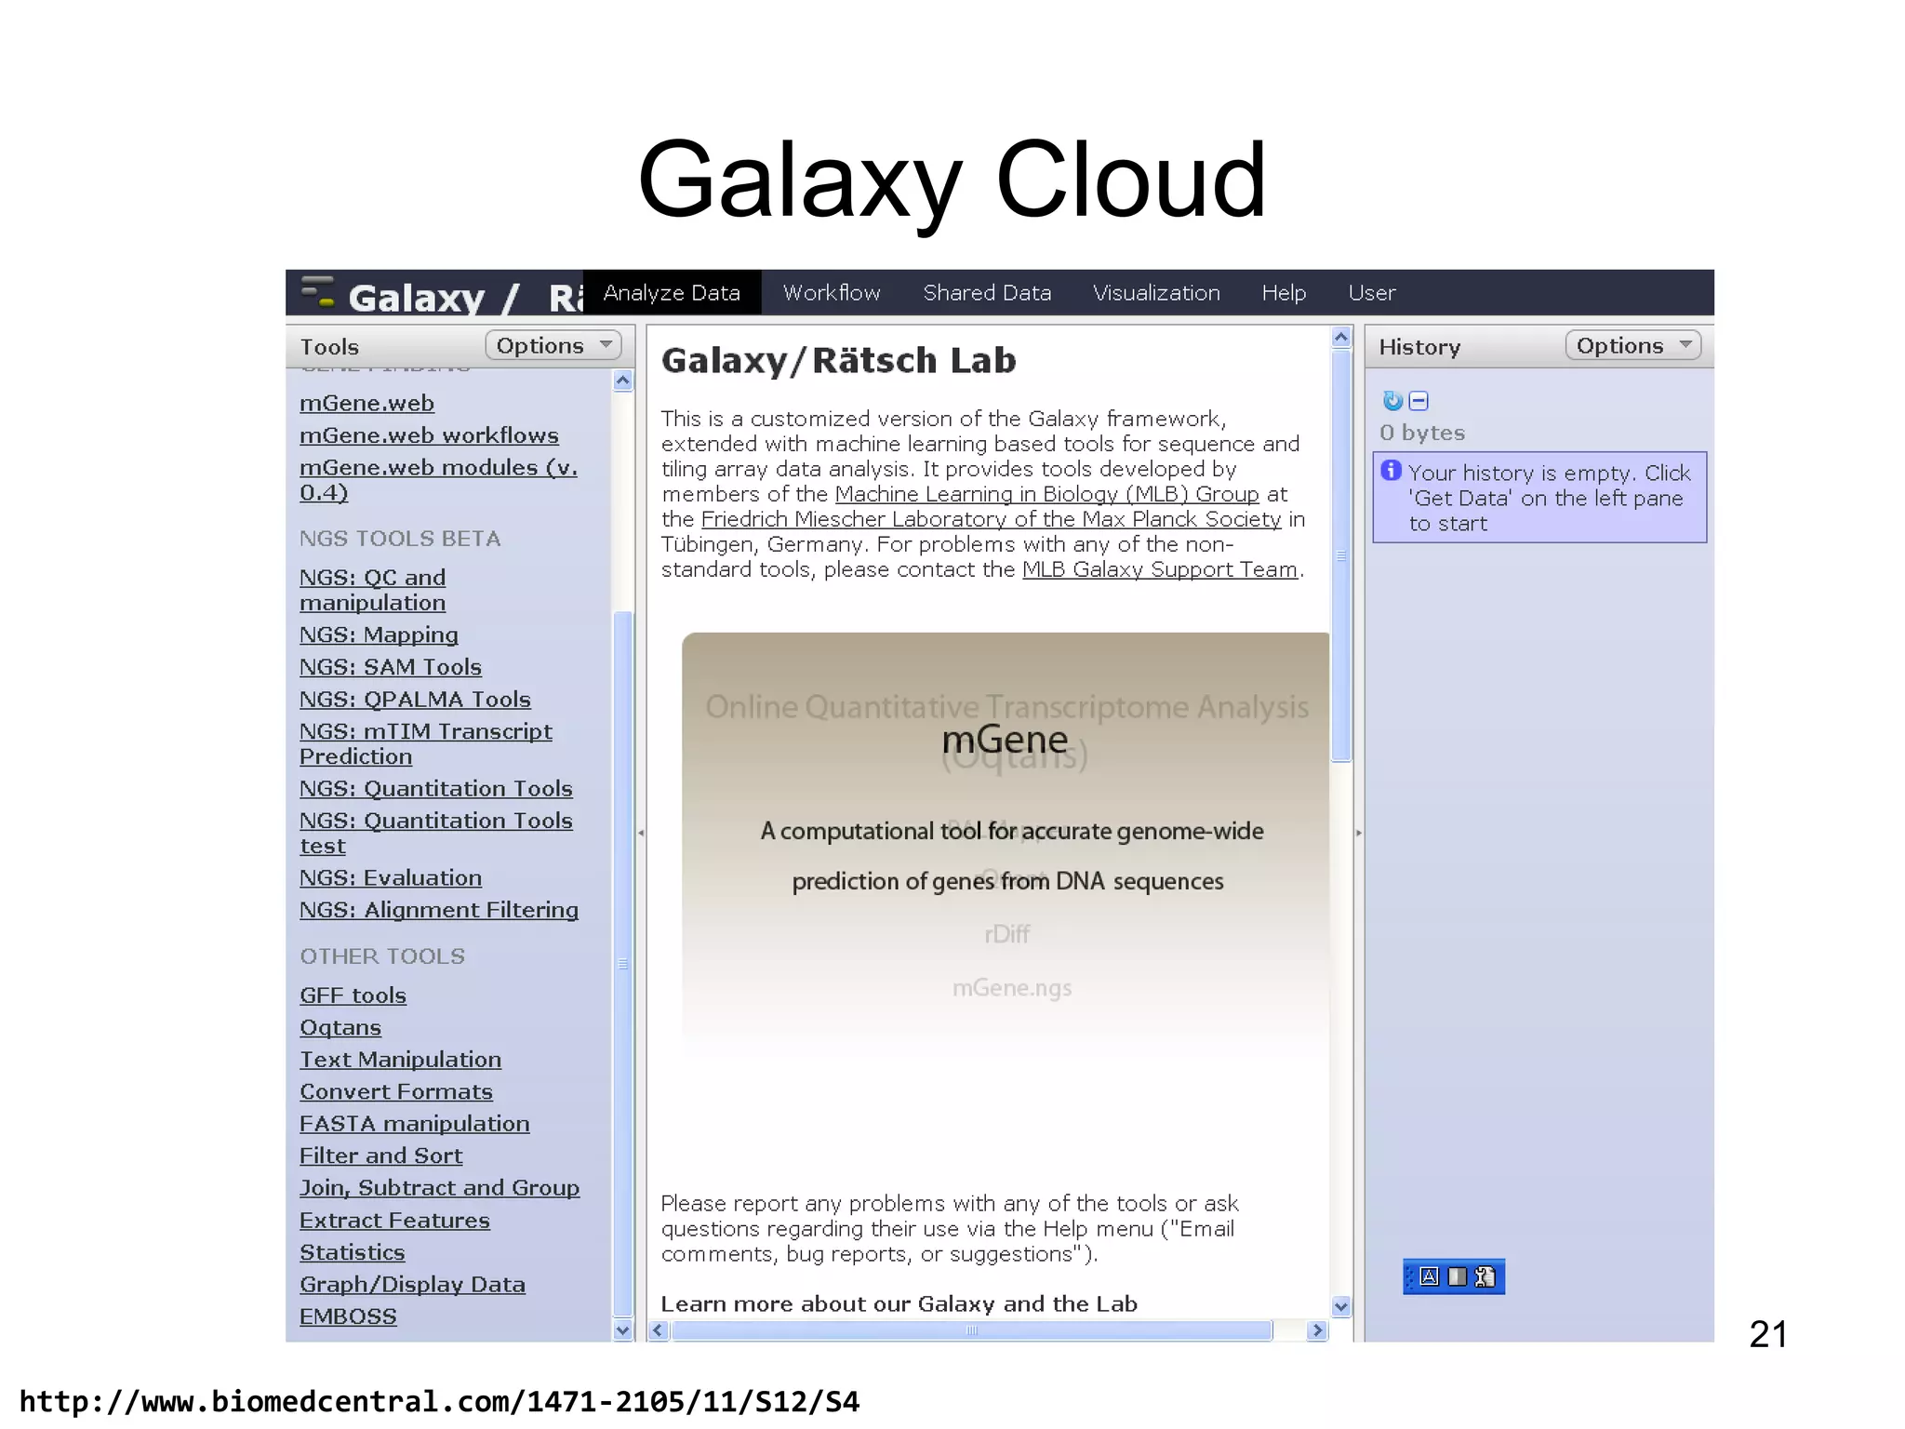
Task: Open the Shared Data menu
Action: tap(987, 292)
